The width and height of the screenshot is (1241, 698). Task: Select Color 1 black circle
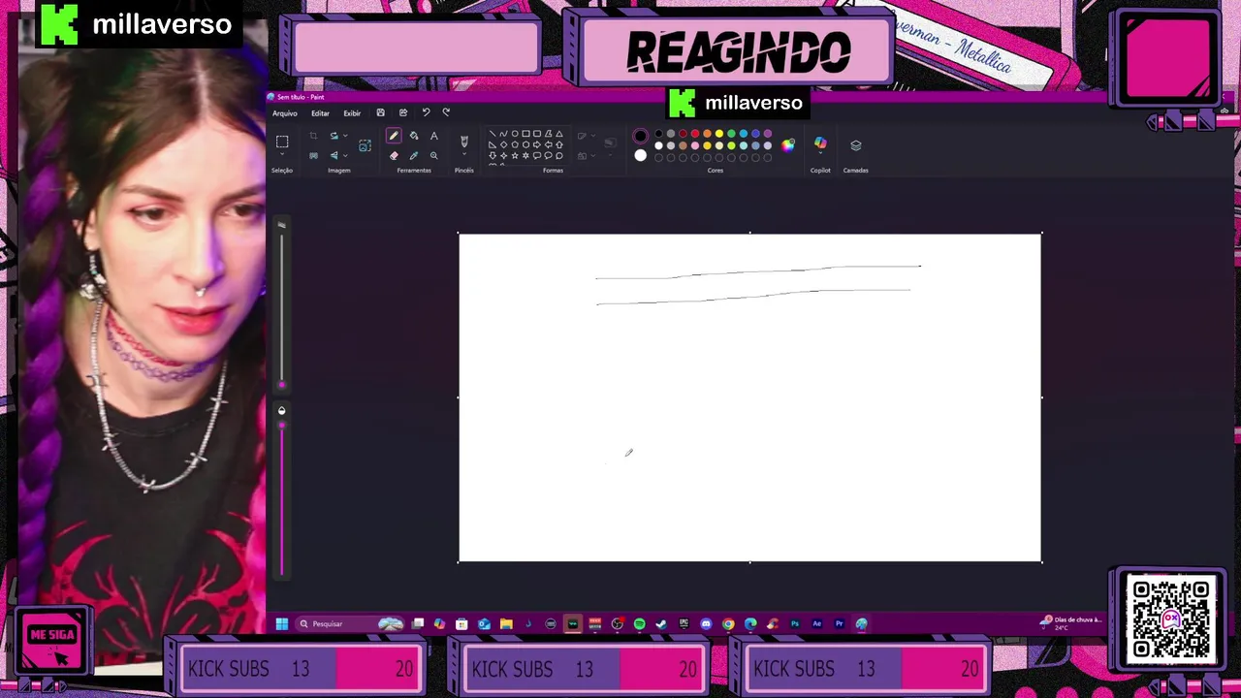(x=641, y=136)
